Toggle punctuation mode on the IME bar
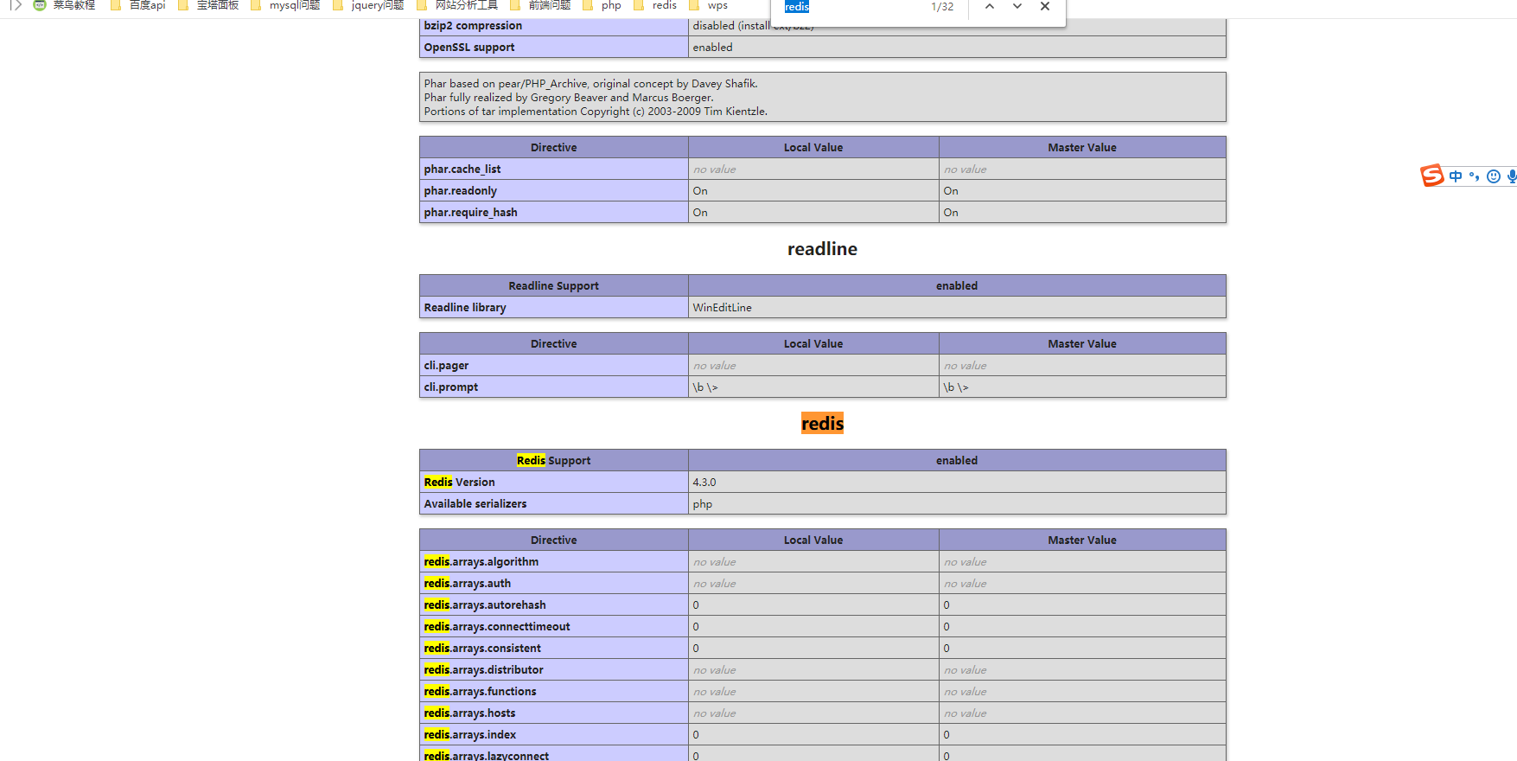 pos(1475,176)
